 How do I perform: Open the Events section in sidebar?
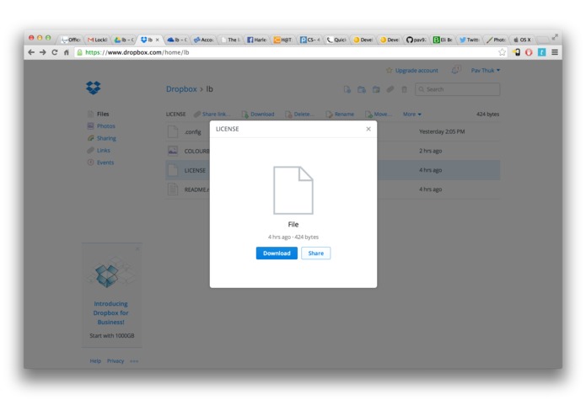(105, 163)
